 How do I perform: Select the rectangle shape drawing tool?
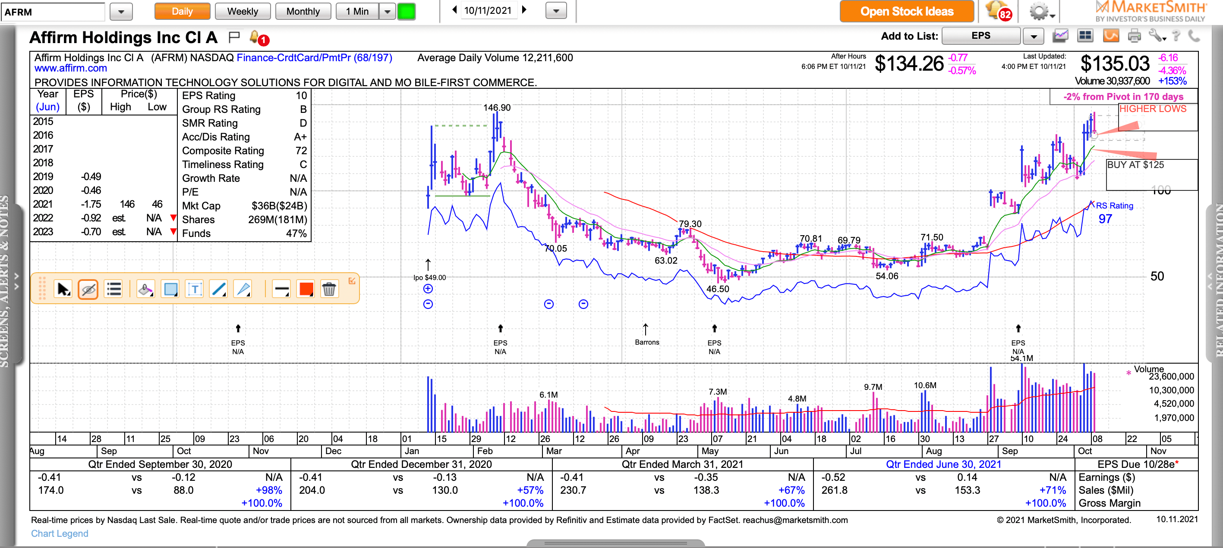170,289
